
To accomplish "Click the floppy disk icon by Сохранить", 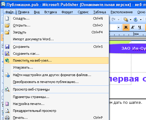I will [x=7, y=47].
